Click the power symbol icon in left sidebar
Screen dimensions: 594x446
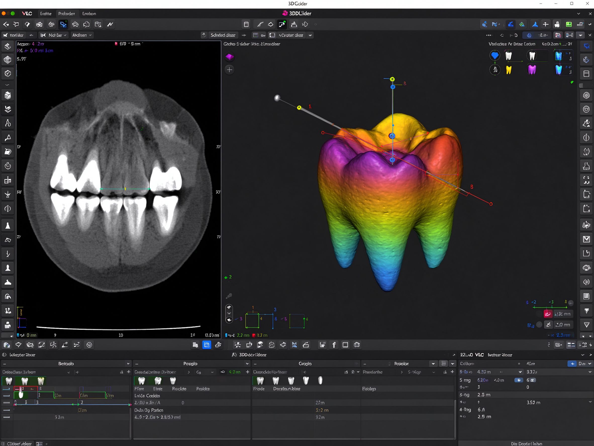click(8, 166)
